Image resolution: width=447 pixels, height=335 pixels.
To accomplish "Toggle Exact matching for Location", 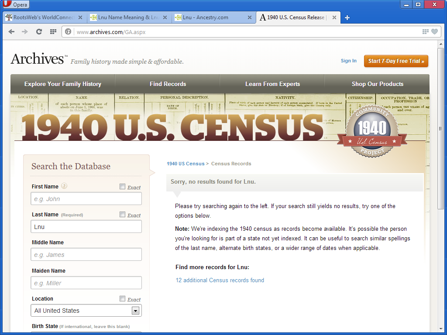I will point(122,299).
